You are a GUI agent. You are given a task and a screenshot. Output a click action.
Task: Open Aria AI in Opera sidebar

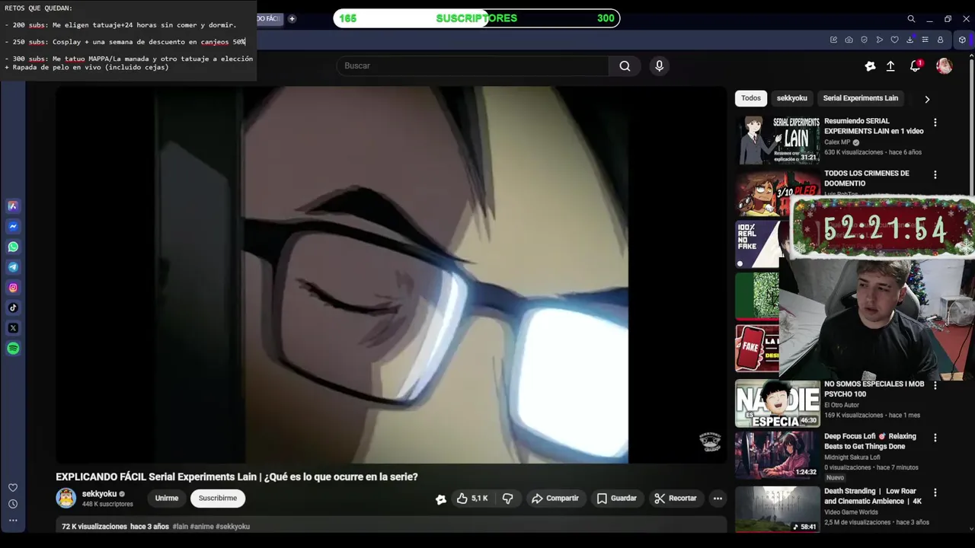[x=13, y=205]
